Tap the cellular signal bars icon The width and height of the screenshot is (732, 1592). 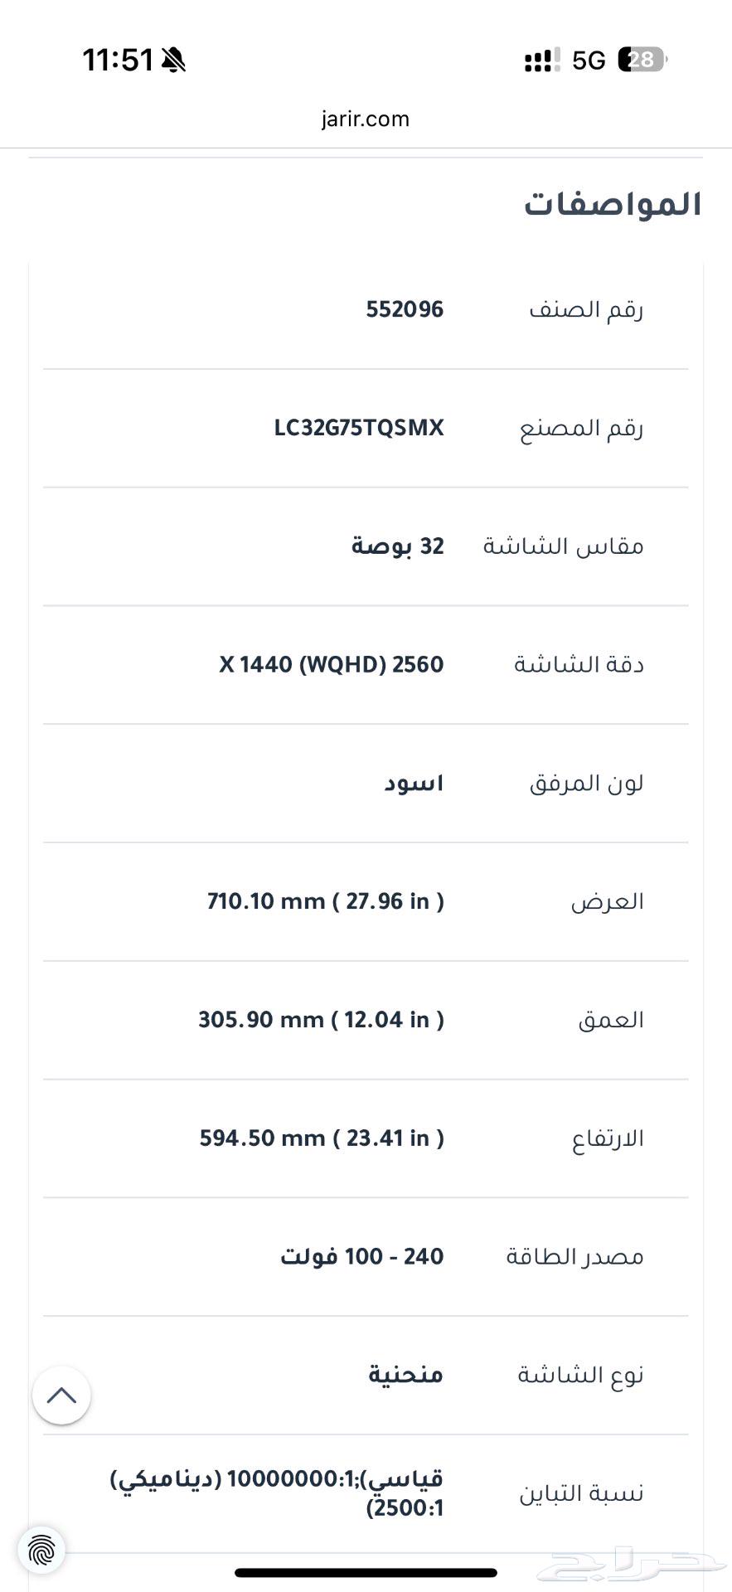tap(542, 61)
